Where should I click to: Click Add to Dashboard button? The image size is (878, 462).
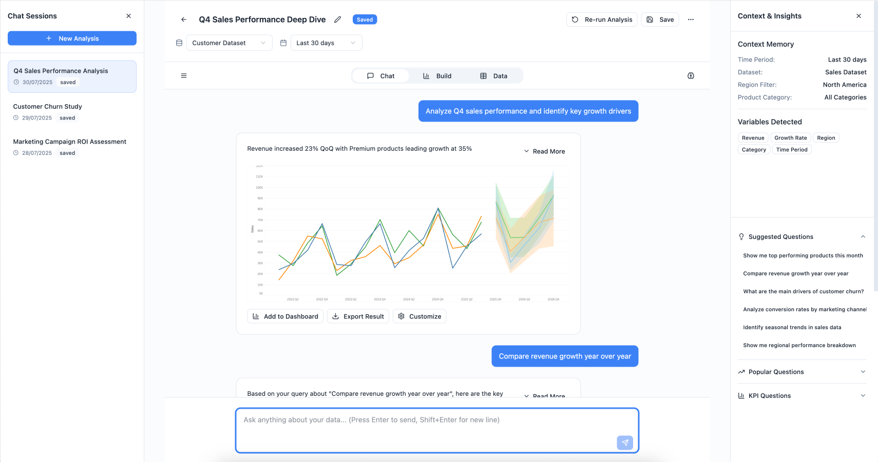point(285,316)
